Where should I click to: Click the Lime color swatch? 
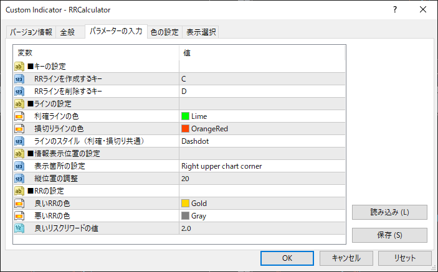[185, 116]
